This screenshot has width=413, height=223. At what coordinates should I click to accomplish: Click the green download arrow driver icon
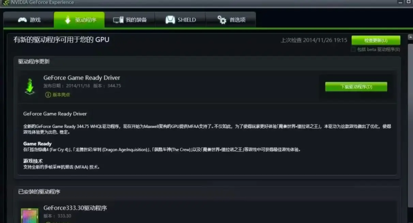(x=30, y=86)
